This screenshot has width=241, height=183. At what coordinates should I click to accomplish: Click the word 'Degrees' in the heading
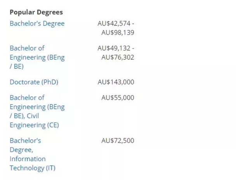[49, 12]
